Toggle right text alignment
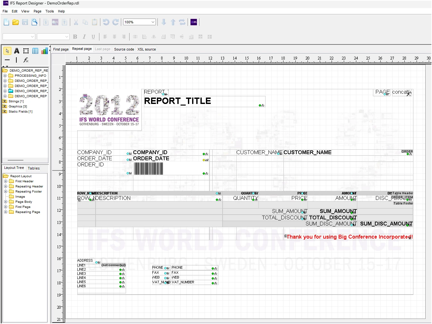Image resolution: width=432 pixels, height=324 pixels. coord(124,37)
